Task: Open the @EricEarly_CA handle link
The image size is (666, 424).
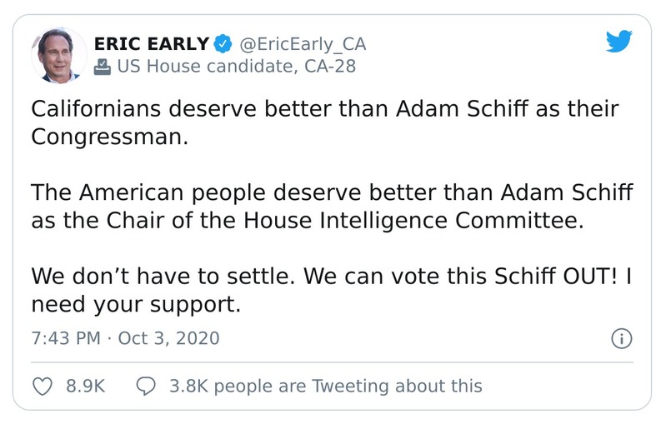Action: (303, 43)
